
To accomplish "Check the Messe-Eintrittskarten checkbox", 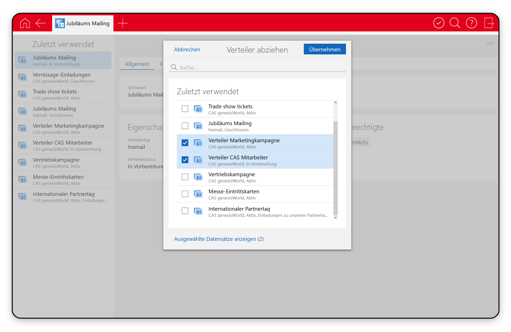I will [185, 194].
